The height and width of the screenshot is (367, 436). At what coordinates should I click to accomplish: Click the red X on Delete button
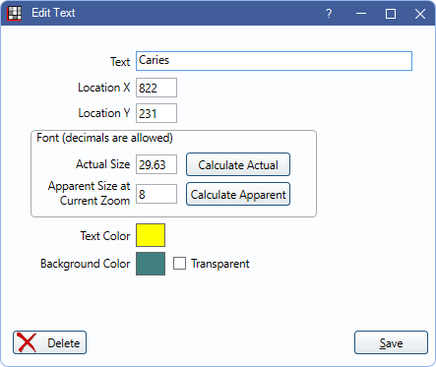pyautogui.click(x=27, y=342)
